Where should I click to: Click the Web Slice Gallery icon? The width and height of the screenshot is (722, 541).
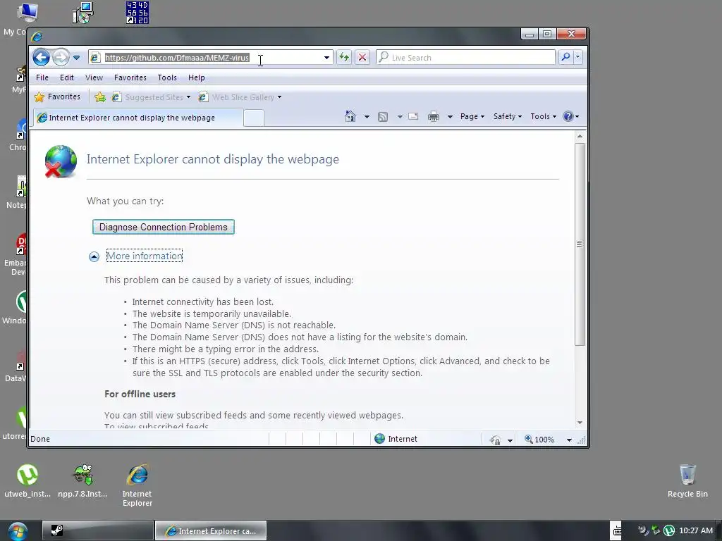tap(203, 97)
